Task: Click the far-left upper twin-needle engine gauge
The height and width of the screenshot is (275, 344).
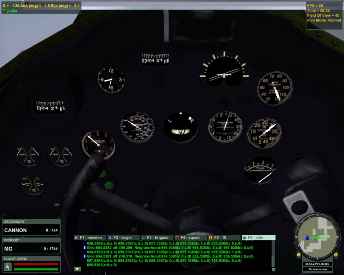Action: pyautogui.click(x=28, y=156)
